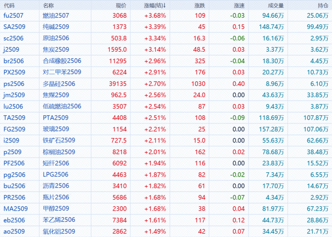Open TA2509 contract code
Image resolution: width=332 pixels, height=237 pixels.
[14, 117]
